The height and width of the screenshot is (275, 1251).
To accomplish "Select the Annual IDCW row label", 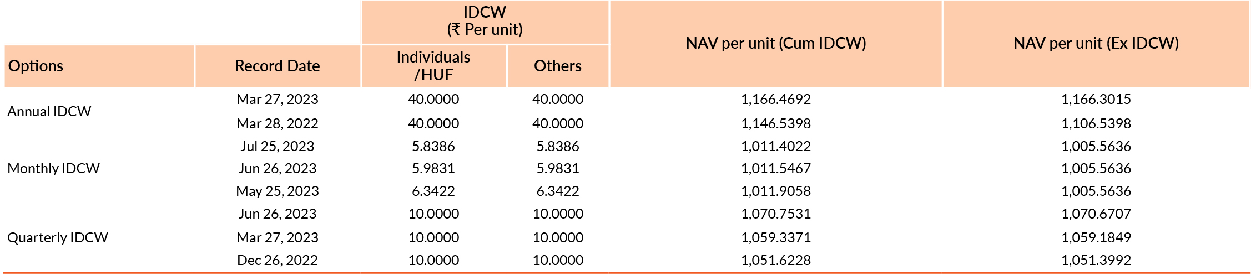I will [x=49, y=111].
